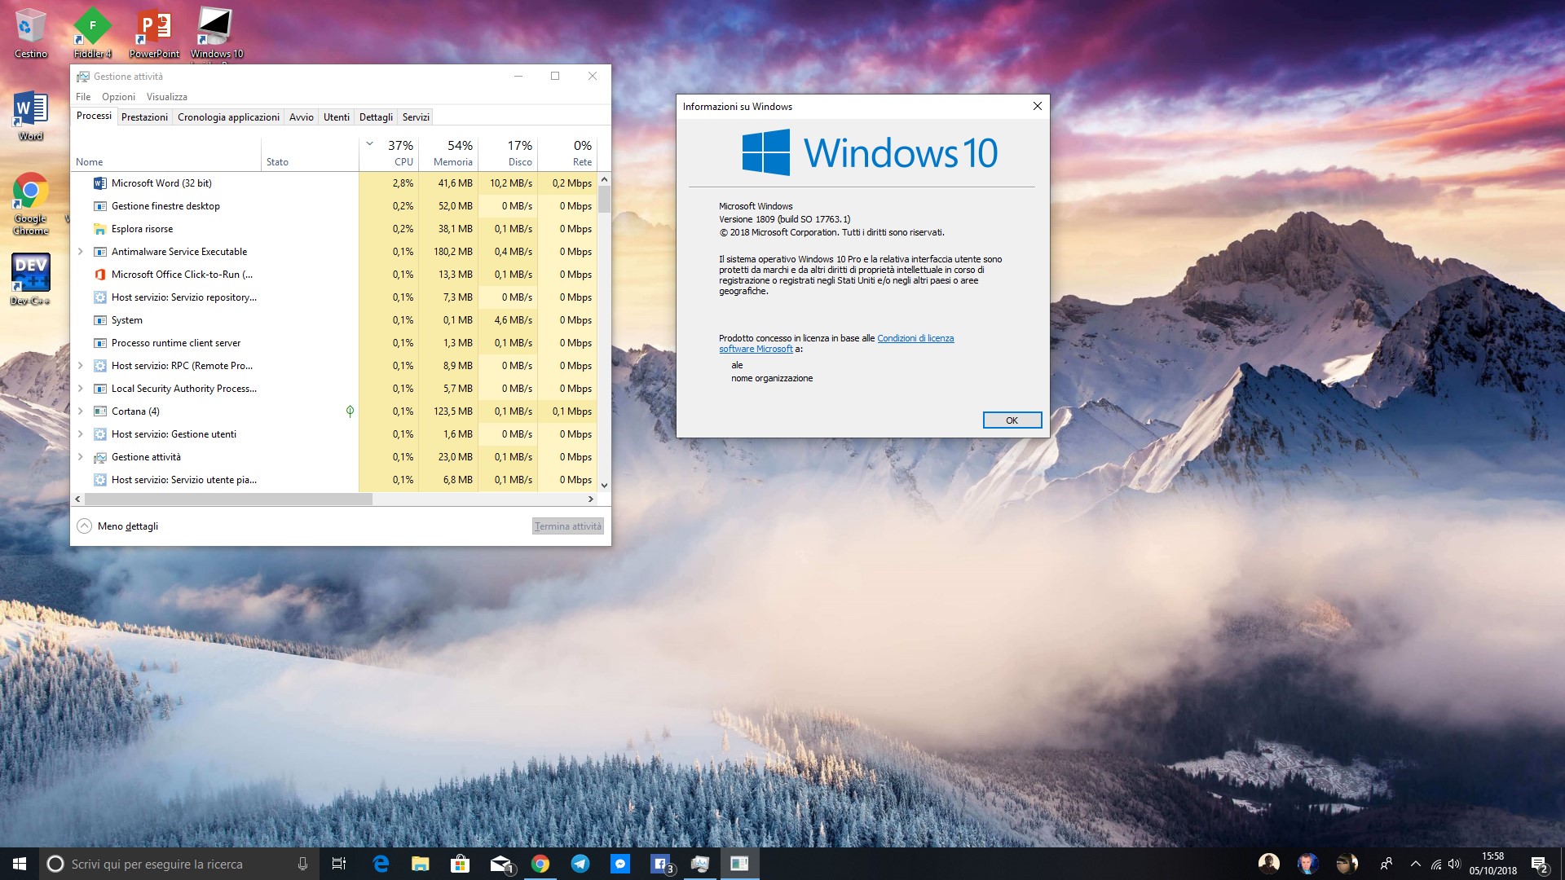Expand Host servizio: RPC process group
Image resolution: width=1565 pixels, height=880 pixels.
pyautogui.click(x=80, y=366)
